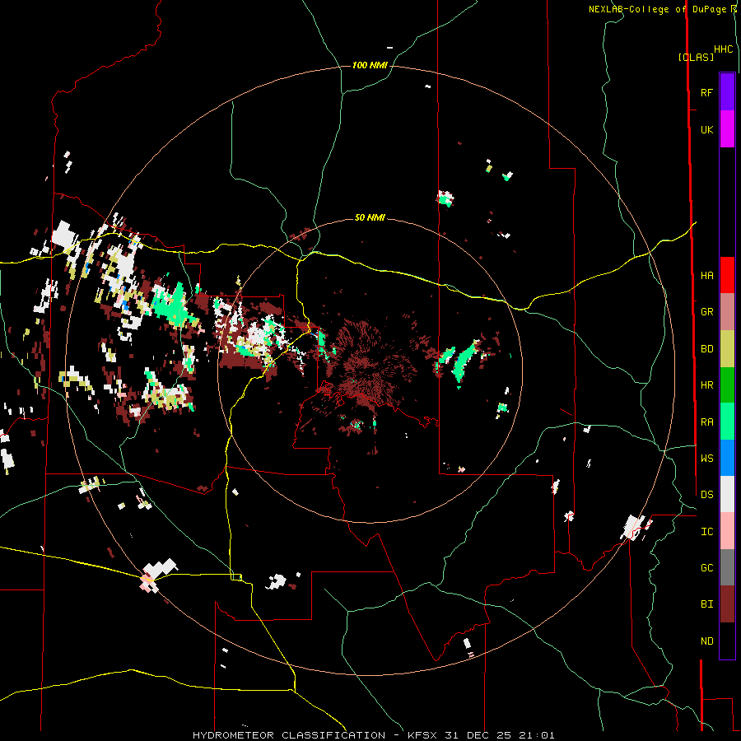Click the 50 NMI range ring label
This screenshot has height=741, width=741.
[370, 217]
